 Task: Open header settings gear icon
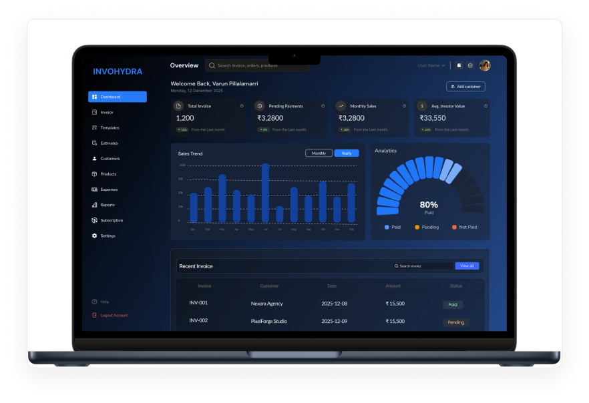pos(470,65)
